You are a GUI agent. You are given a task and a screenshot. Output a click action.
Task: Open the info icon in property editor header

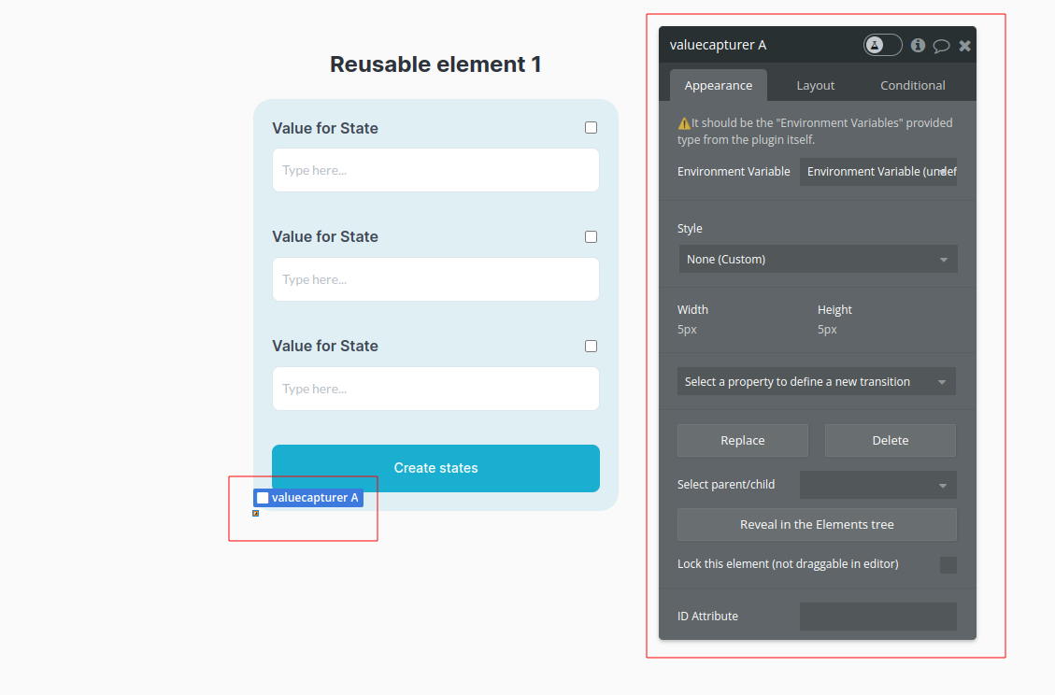click(x=918, y=45)
